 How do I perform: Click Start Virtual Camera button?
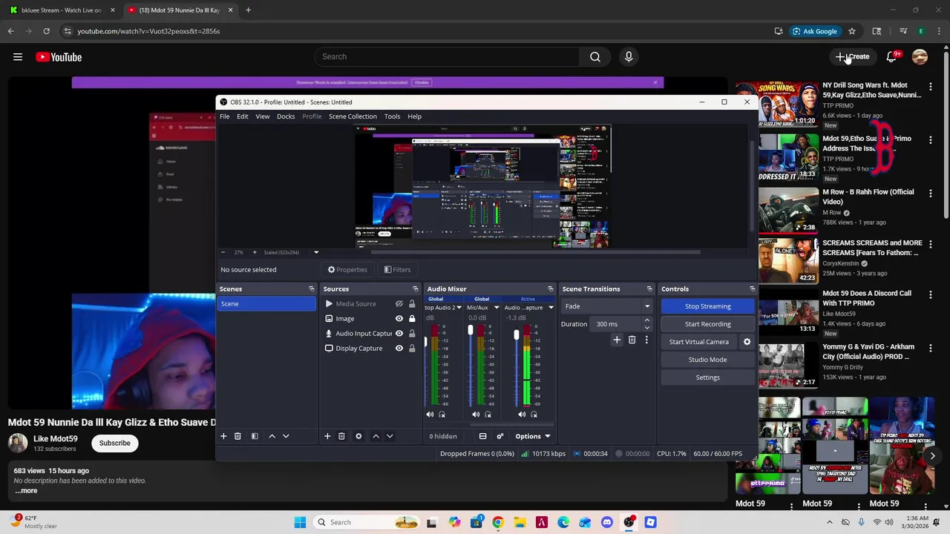click(699, 342)
